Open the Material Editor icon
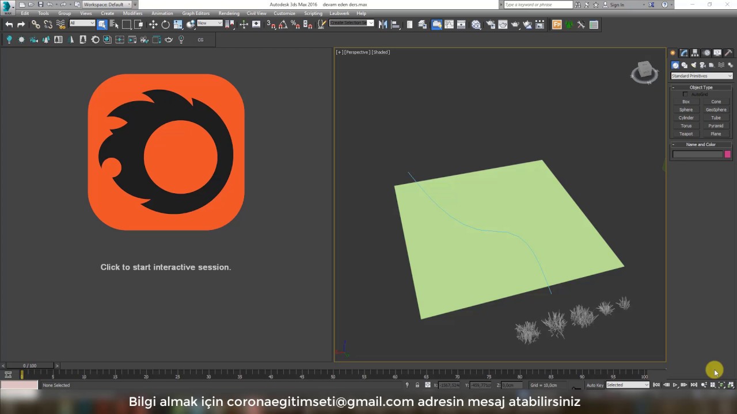 click(x=476, y=25)
